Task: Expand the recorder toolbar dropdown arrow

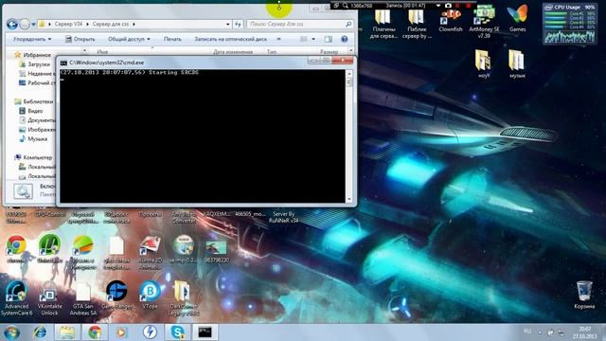Action: coord(438,6)
